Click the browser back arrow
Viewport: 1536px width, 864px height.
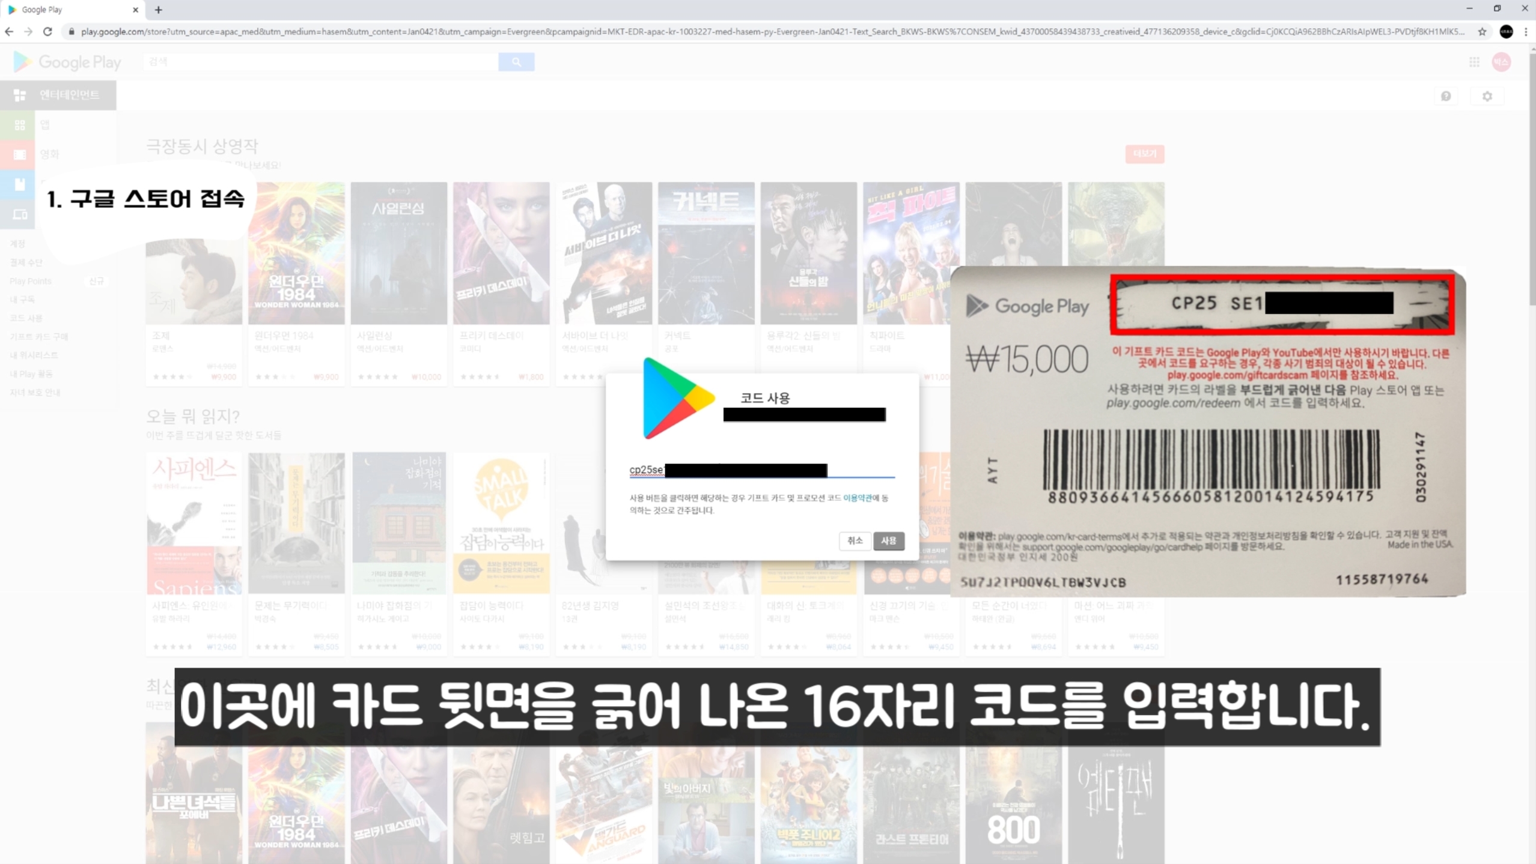[9, 31]
